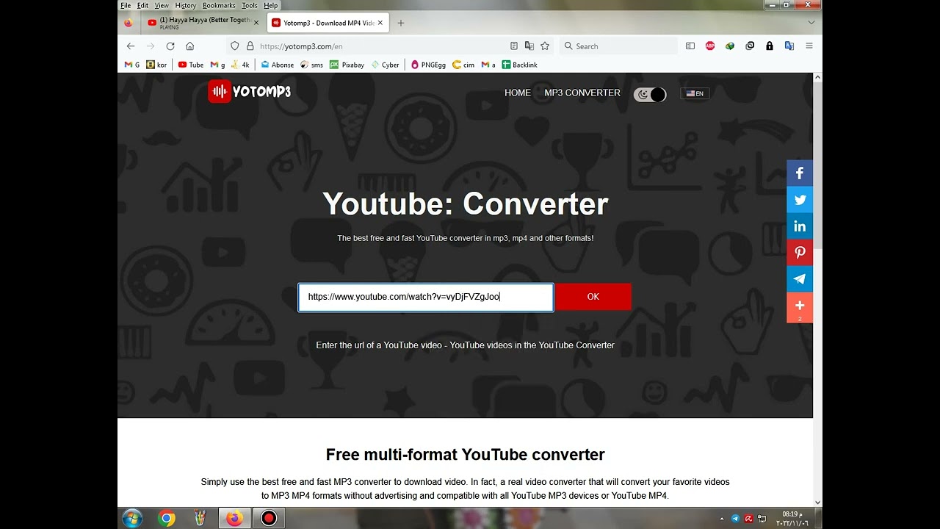Open Firefox application menu (hamburger)
Viewport: 940px width, 529px height.
pyautogui.click(x=809, y=46)
